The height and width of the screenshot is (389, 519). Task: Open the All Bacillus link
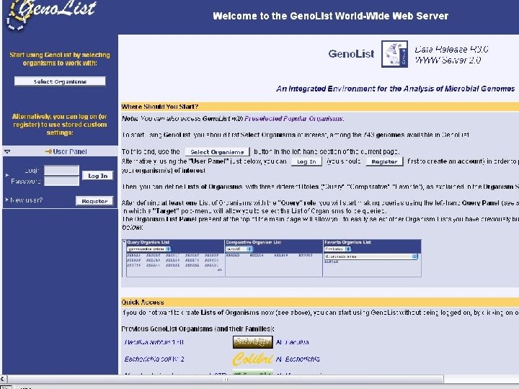point(292,342)
